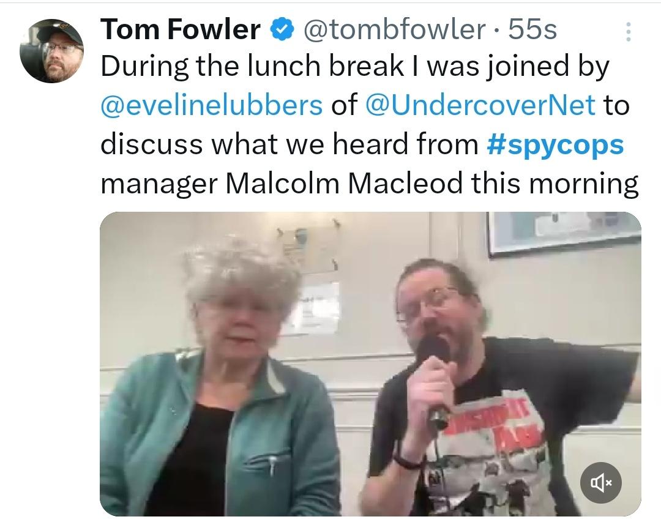Follow the #spycops hashtag

pyautogui.click(x=555, y=144)
